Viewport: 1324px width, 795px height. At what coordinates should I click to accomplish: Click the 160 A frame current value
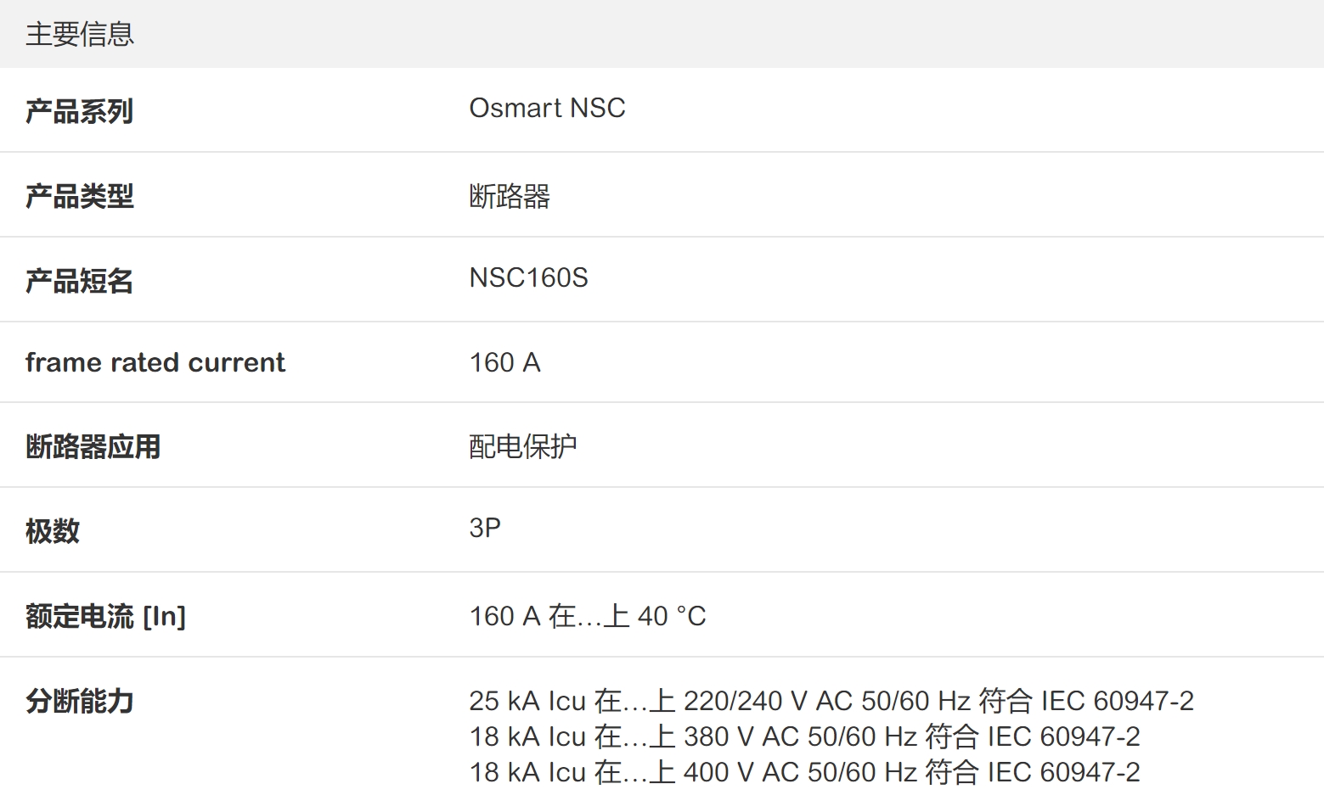click(504, 362)
